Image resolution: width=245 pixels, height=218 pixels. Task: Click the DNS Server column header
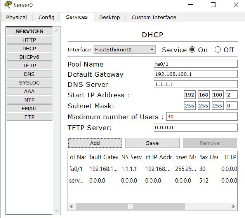(132, 157)
